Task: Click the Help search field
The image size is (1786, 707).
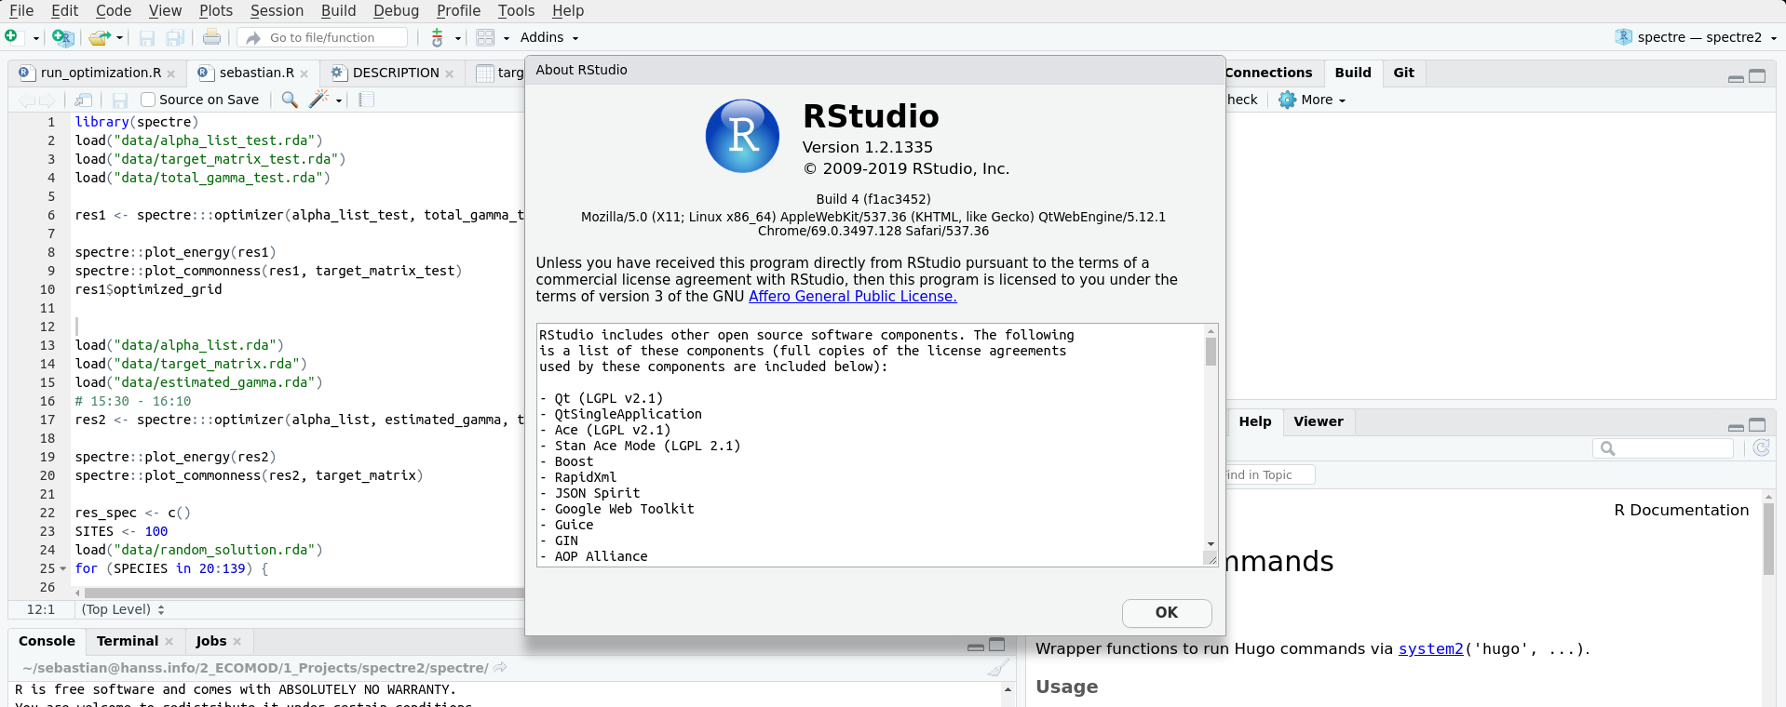Action: (x=1663, y=448)
